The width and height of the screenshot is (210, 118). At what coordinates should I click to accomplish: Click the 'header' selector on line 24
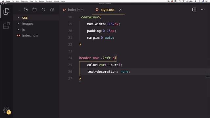[x=85, y=58]
